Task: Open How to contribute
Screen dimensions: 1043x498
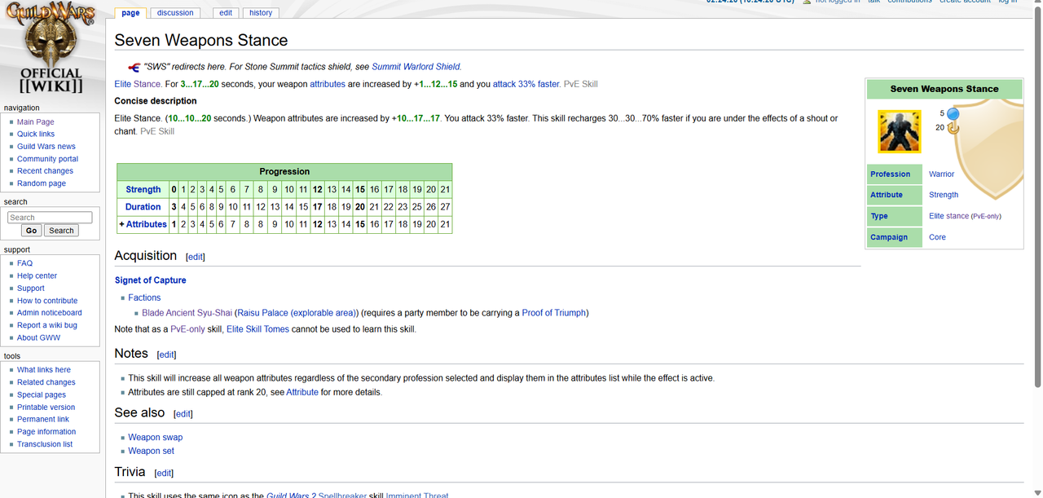Action: click(x=47, y=301)
